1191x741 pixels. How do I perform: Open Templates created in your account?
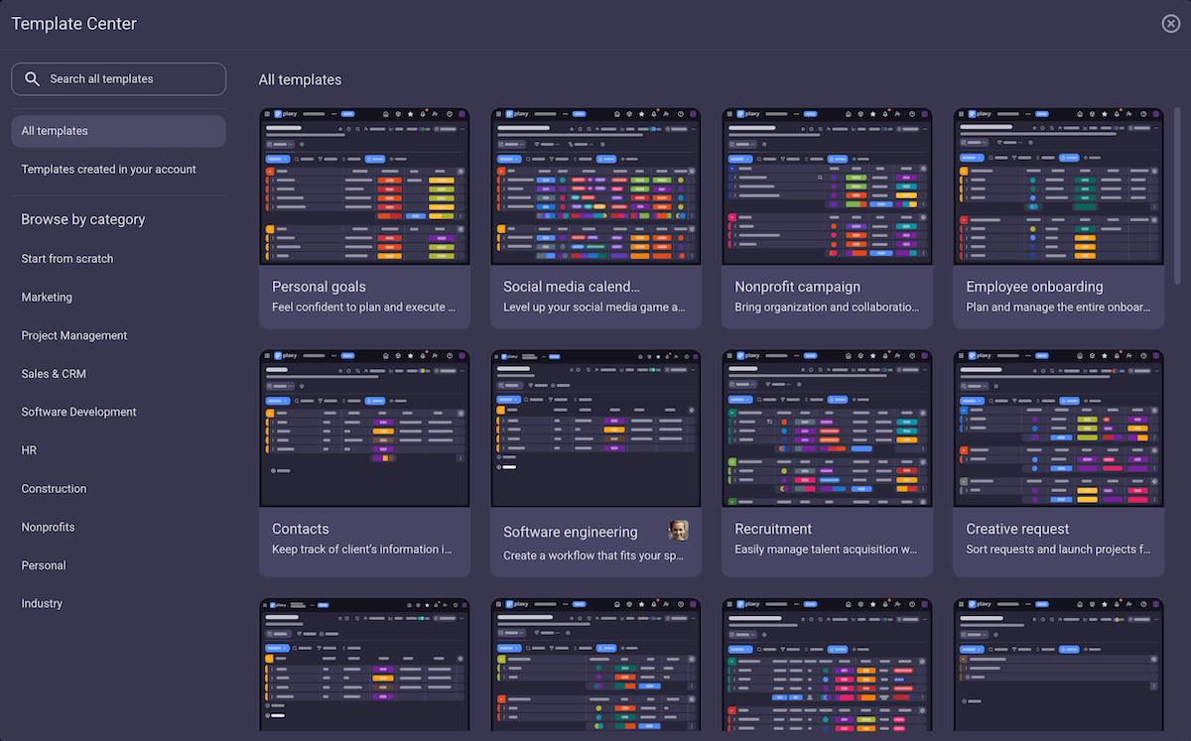pos(109,170)
